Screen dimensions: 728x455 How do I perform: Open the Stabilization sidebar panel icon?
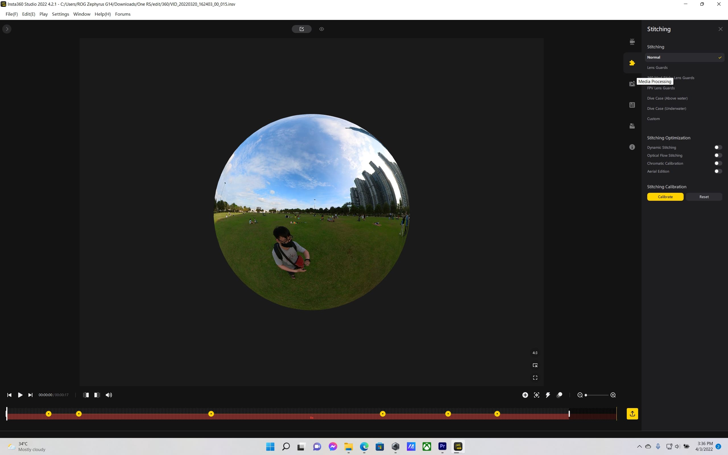click(632, 42)
